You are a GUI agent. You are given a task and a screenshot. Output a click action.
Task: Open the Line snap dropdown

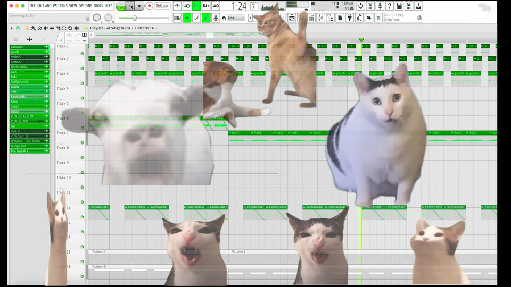tap(236, 18)
